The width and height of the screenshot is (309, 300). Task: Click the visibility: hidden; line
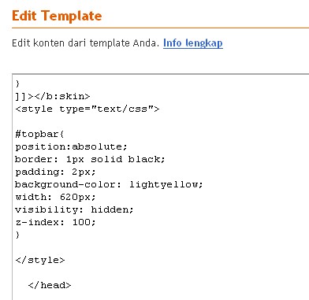[74, 209]
